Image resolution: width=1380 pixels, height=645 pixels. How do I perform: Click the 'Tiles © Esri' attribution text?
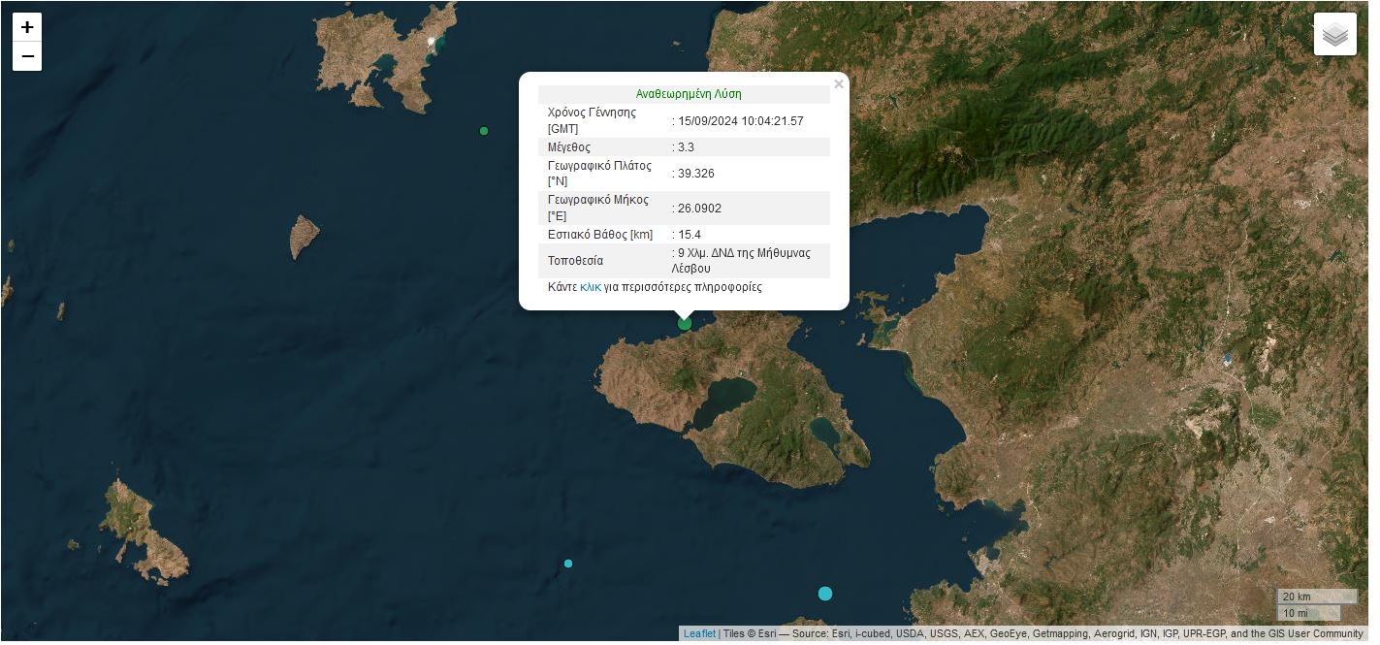[748, 634]
